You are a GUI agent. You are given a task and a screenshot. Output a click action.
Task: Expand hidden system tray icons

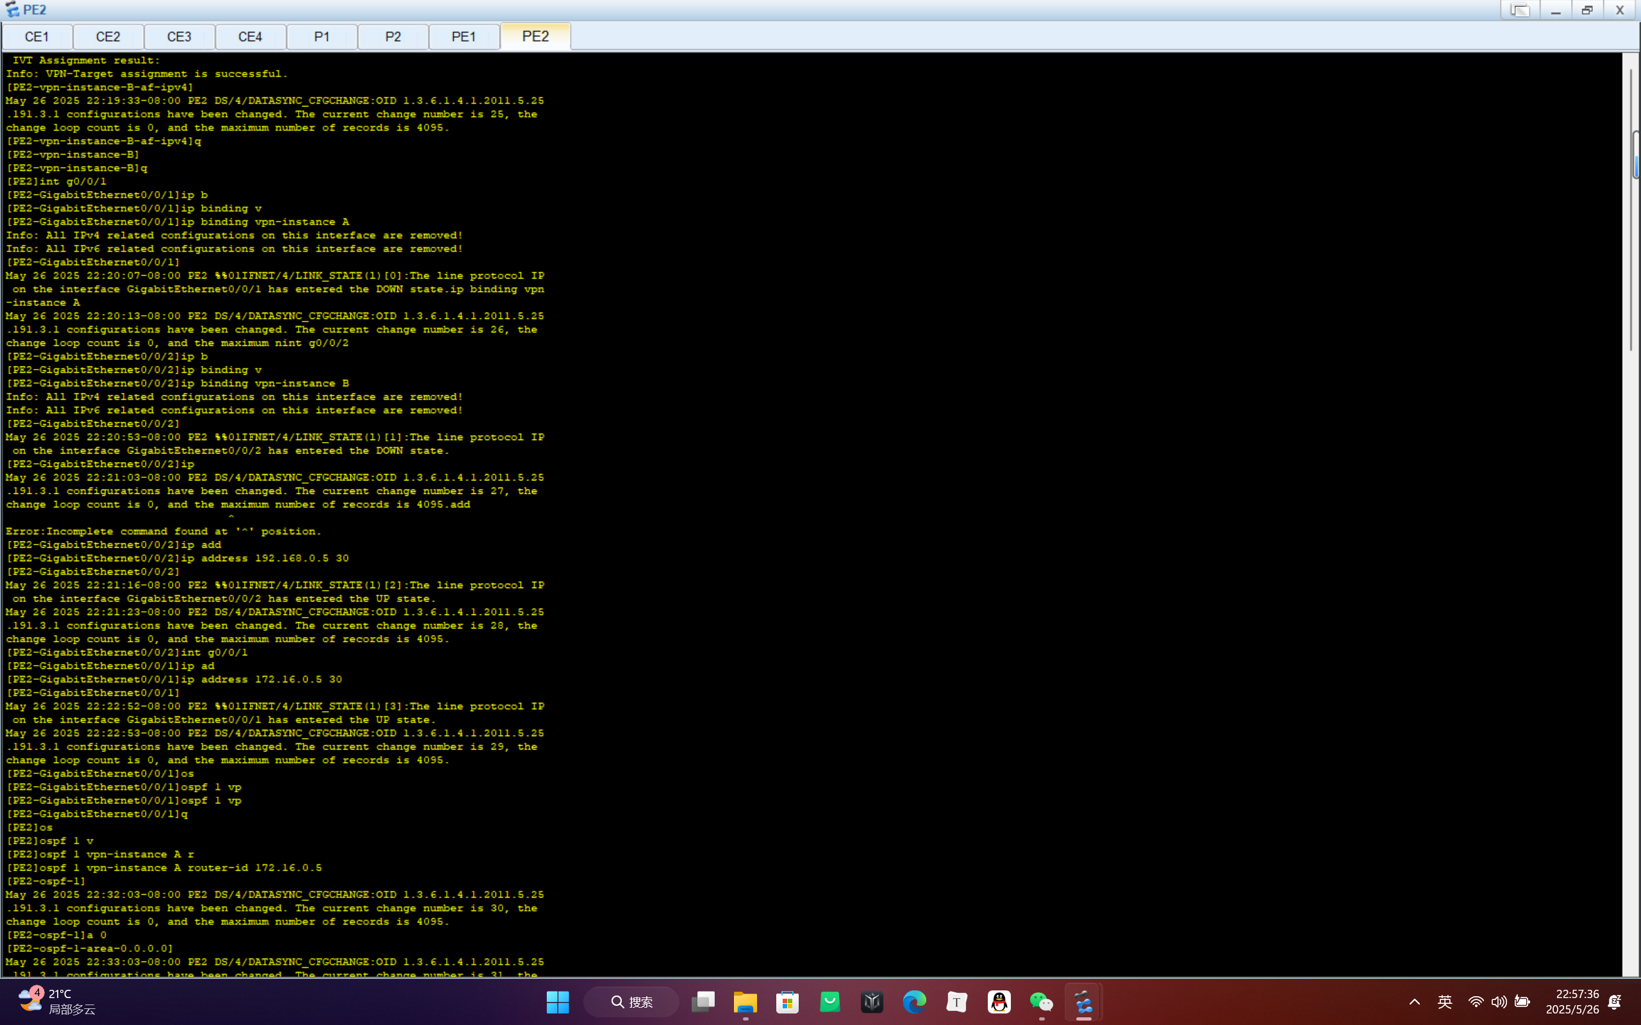pyautogui.click(x=1415, y=1002)
